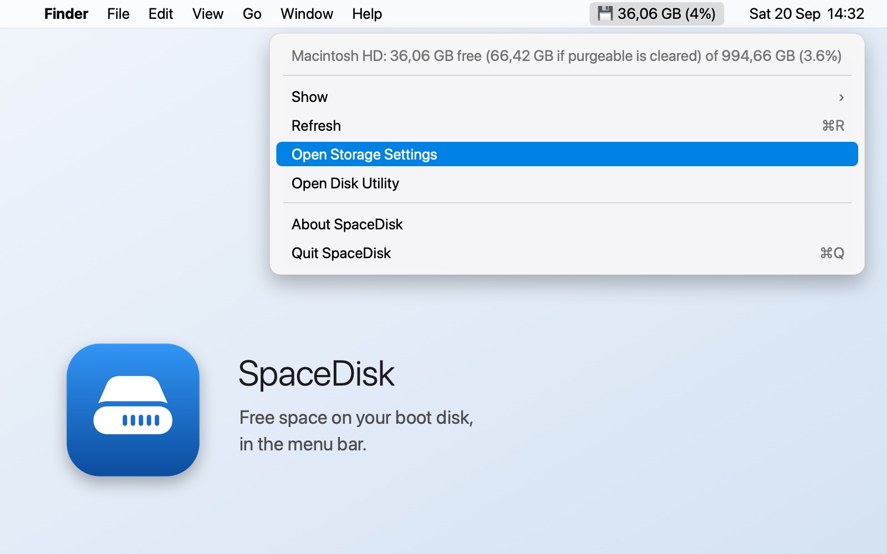
Task: Select Refresh from the SpaceDisk menu
Action: [567, 126]
